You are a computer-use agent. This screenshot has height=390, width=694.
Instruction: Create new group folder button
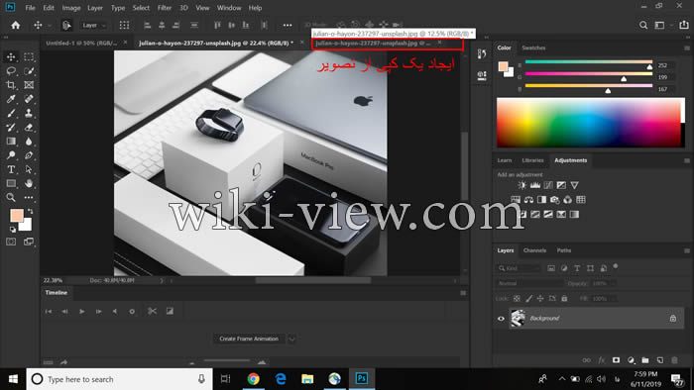point(645,360)
